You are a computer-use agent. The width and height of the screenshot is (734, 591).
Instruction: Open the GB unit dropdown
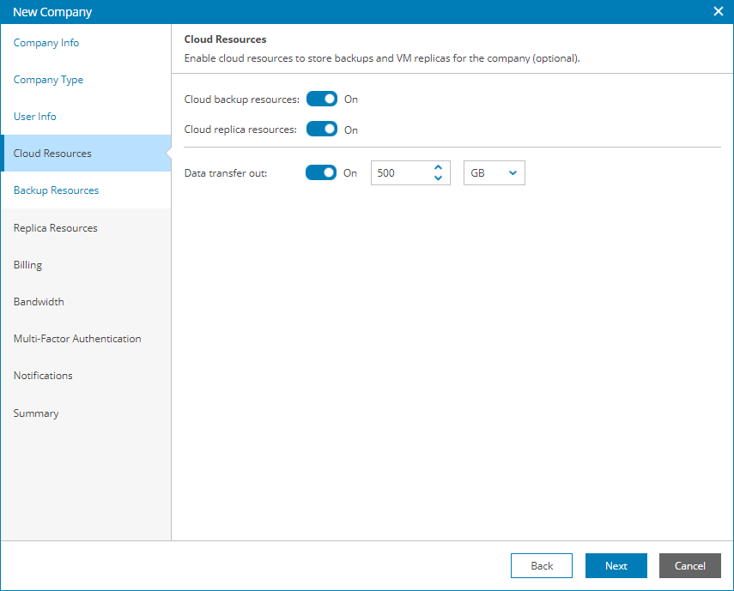coord(494,173)
